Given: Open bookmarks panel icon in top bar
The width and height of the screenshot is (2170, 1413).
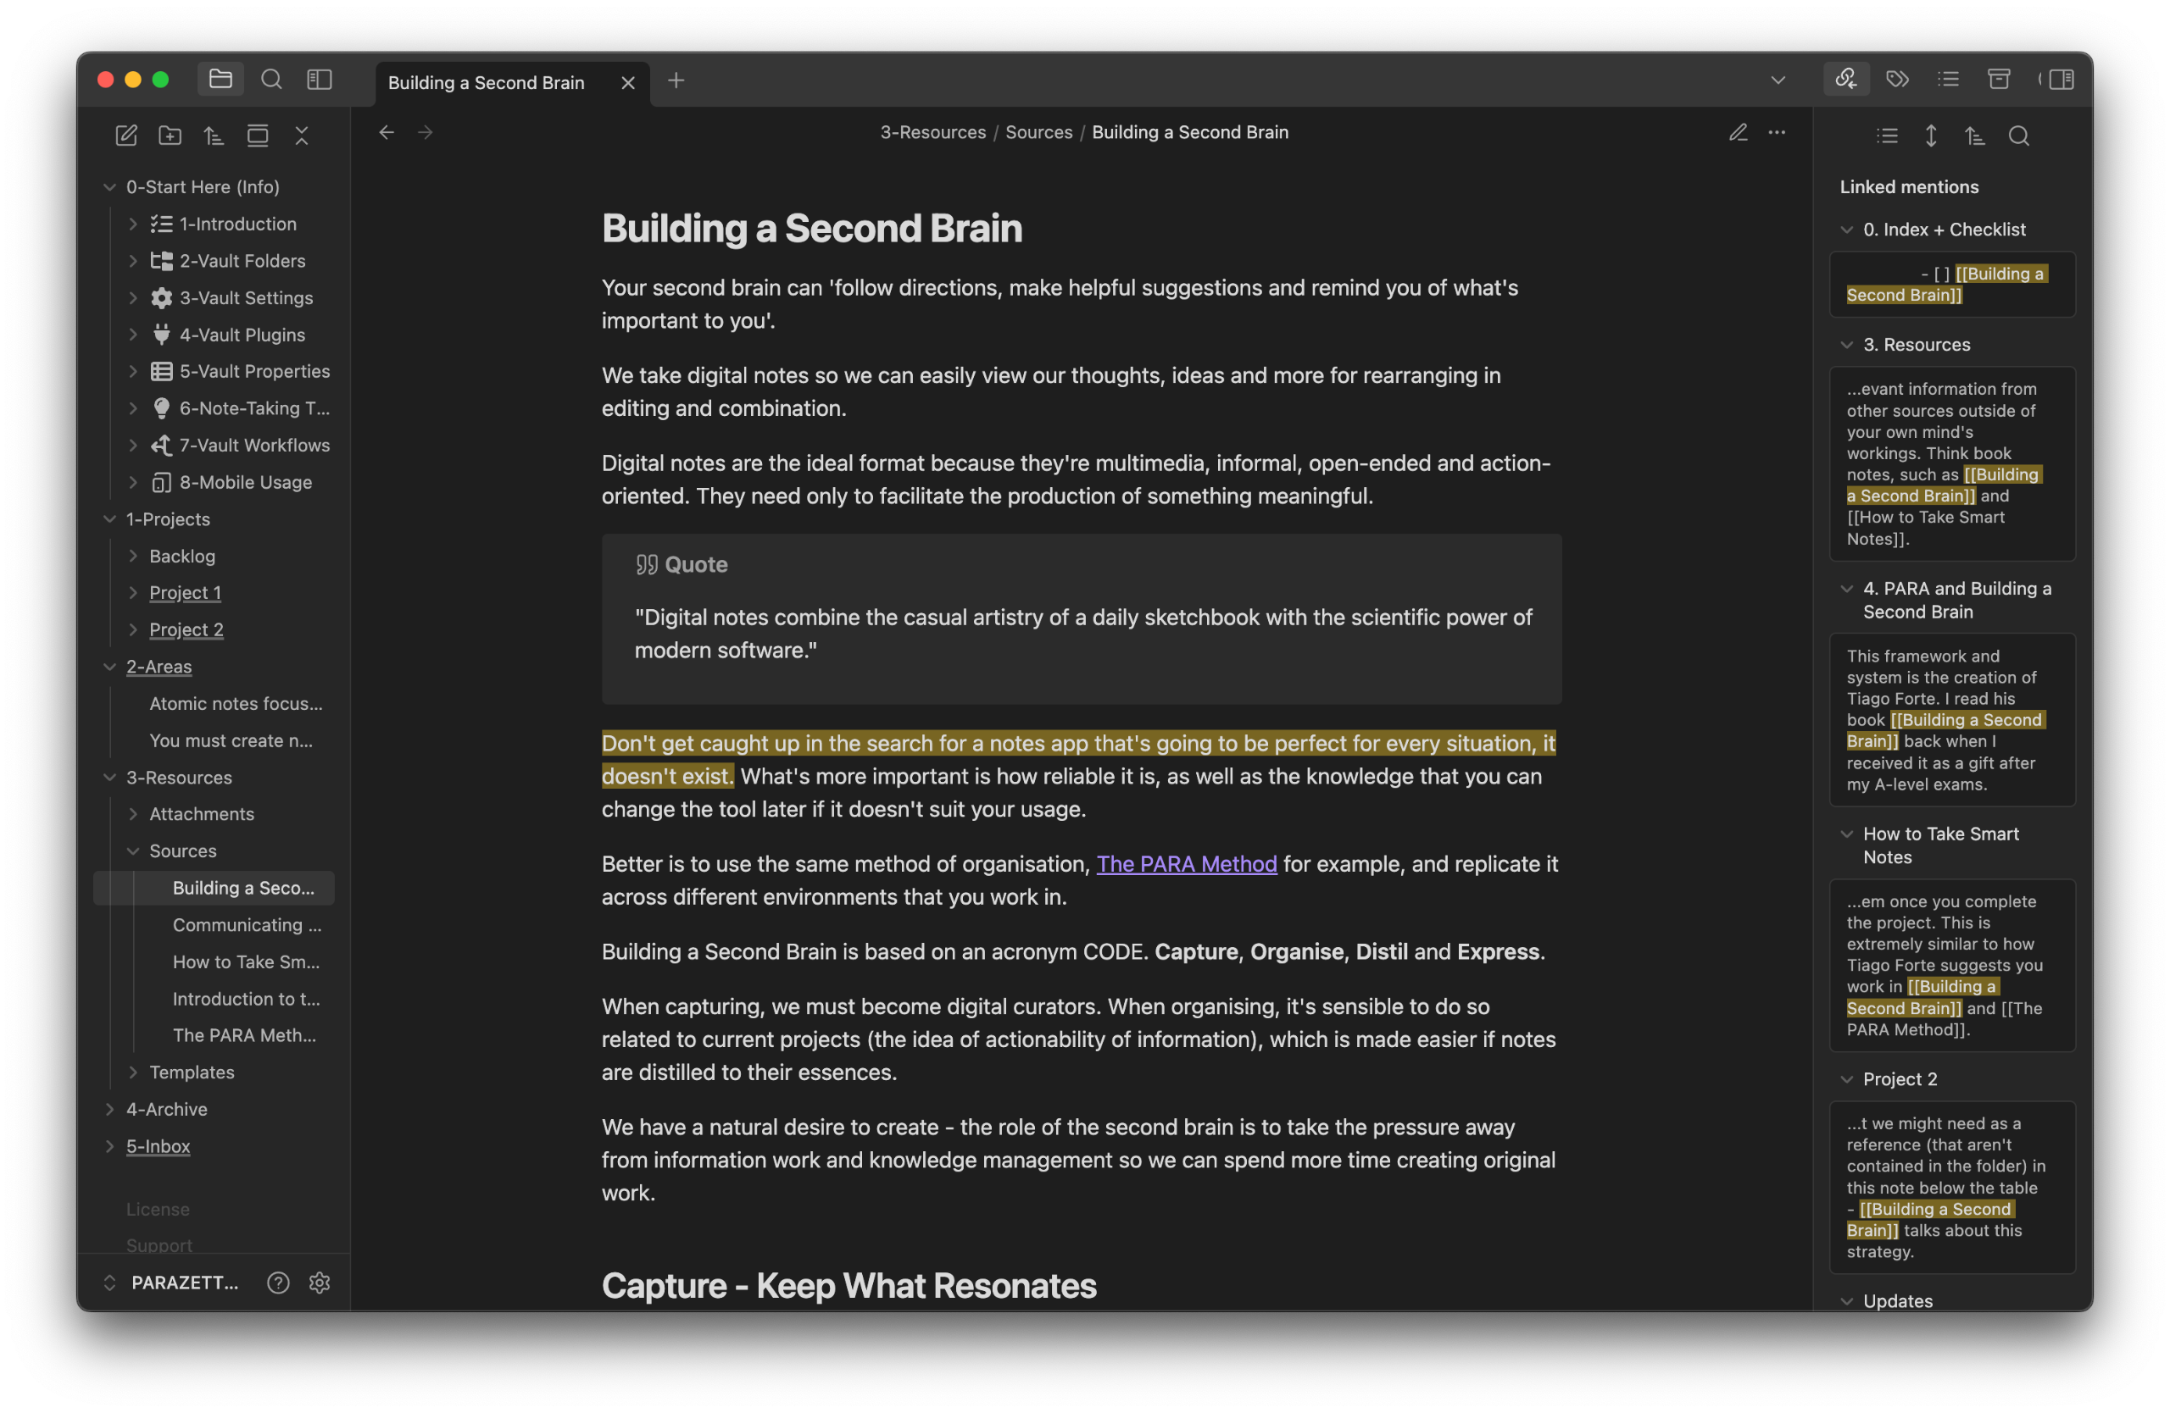Looking at the screenshot, I should 319,80.
